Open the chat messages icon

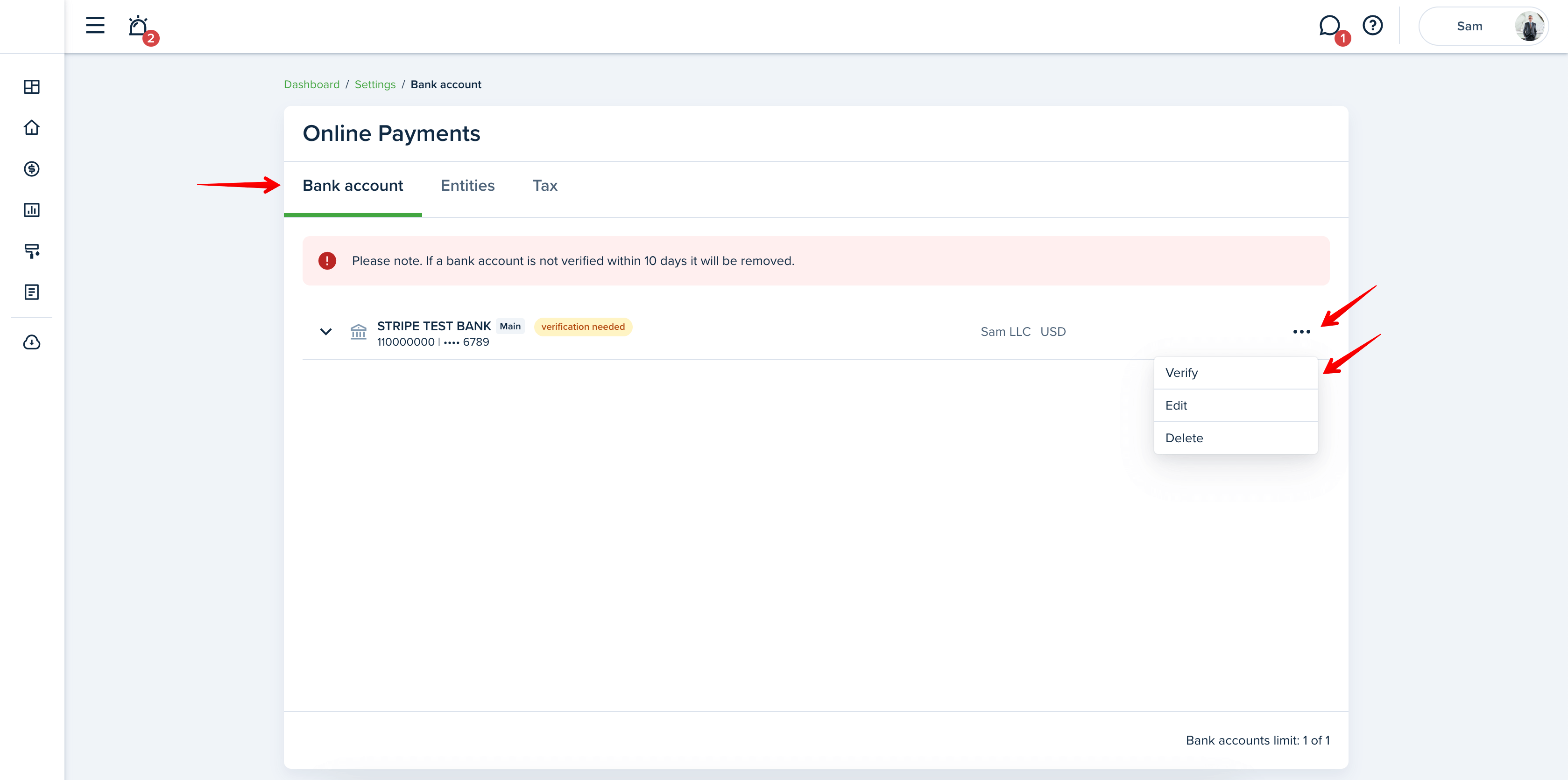(x=1330, y=26)
